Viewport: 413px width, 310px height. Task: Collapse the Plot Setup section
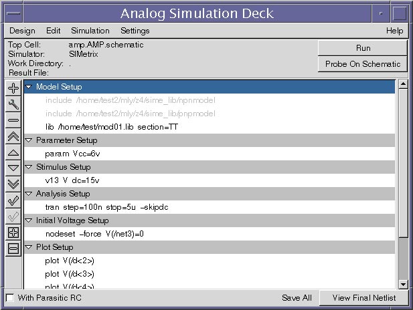(x=28, y=247)
